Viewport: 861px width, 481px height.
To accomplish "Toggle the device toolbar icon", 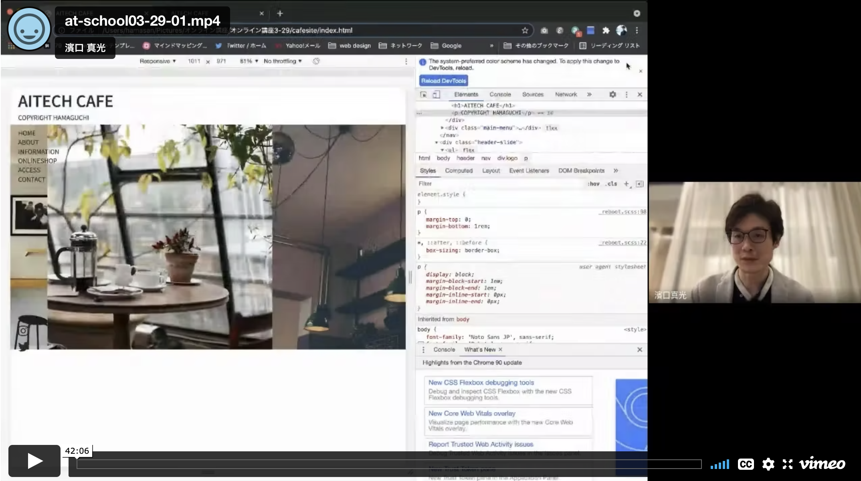I will point(436,95).
